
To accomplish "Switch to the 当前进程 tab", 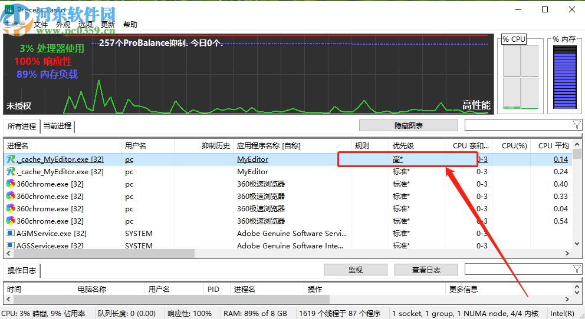I will pyautogui.click(x=57, y=126).
